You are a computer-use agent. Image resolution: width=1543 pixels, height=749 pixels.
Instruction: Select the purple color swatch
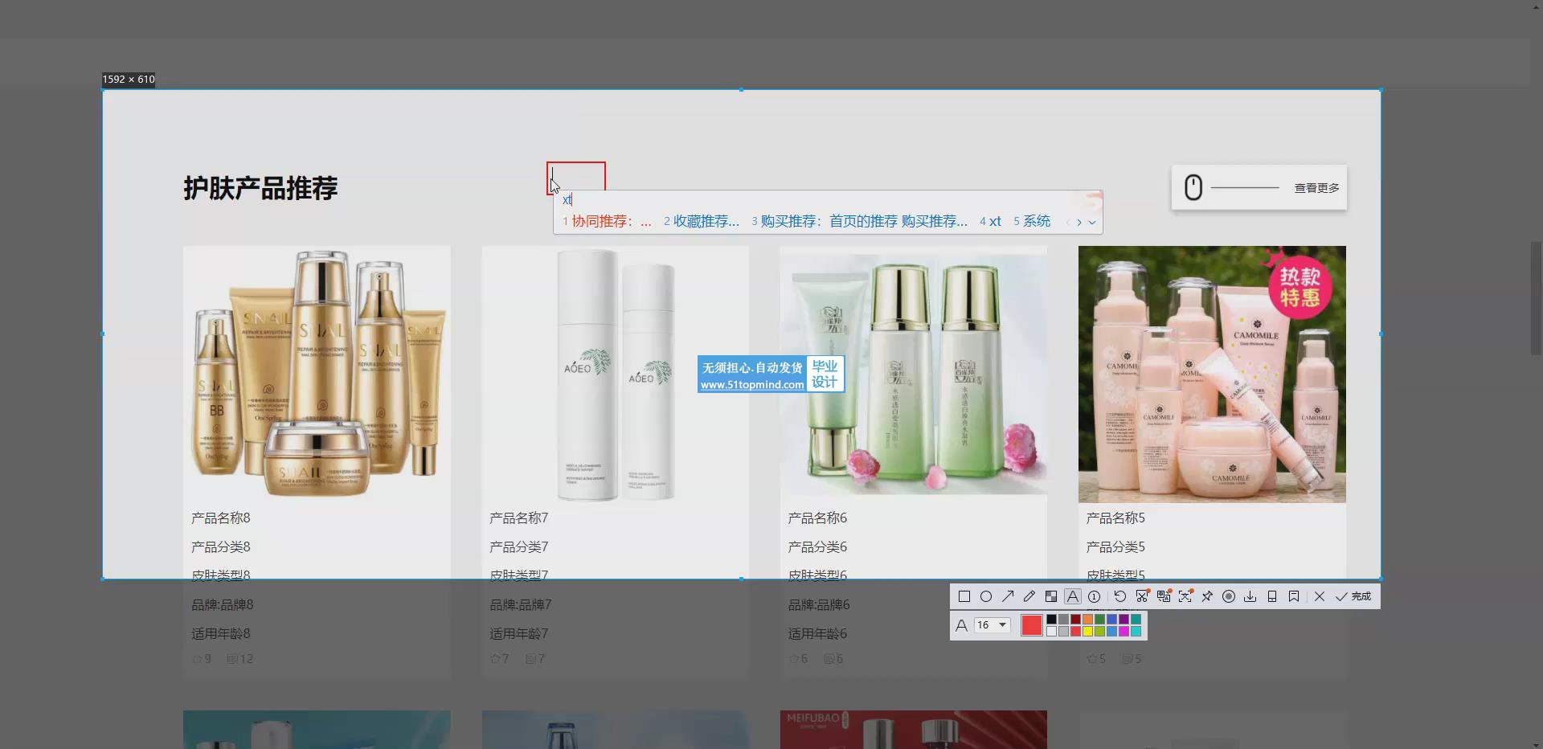click(1123, 620)
